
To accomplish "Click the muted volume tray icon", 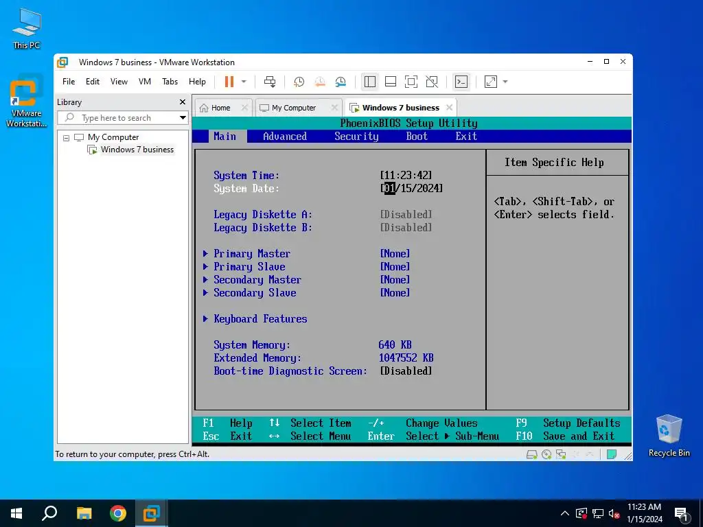I will [x=614, y=513].
